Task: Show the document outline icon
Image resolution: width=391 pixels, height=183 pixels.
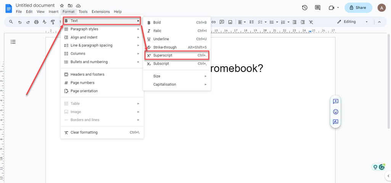Action: pyautogui.click(x=13, y=42)
